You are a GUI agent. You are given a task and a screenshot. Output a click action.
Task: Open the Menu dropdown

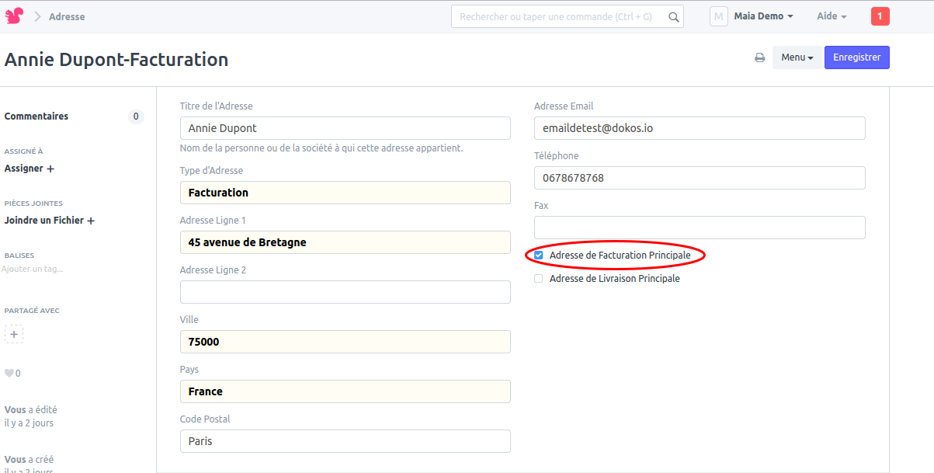click(797, 57)
